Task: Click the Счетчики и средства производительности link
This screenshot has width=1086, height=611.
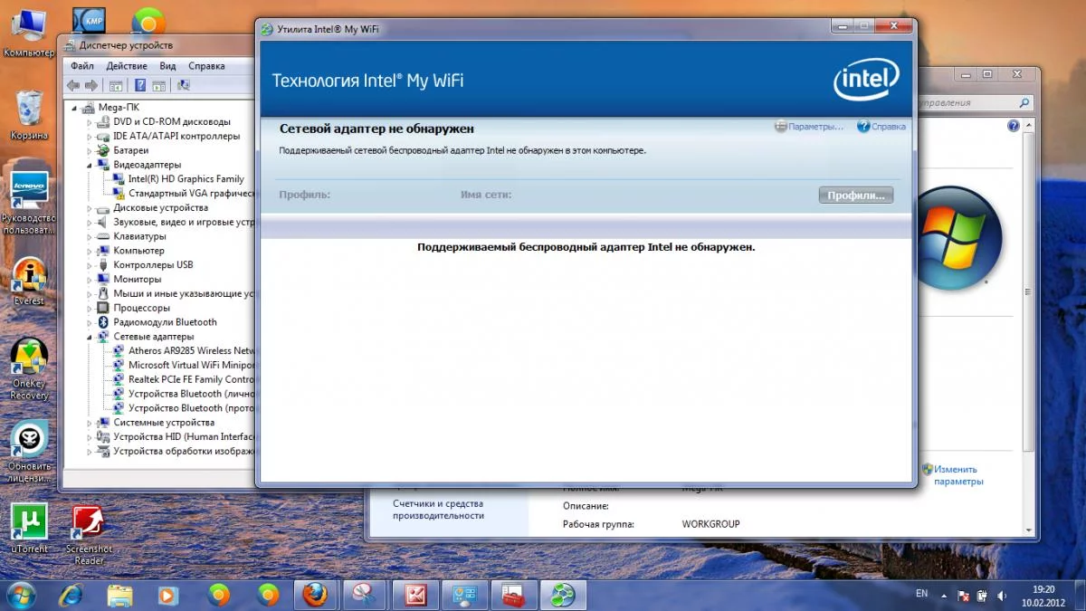Action: [x=438, y=510]
